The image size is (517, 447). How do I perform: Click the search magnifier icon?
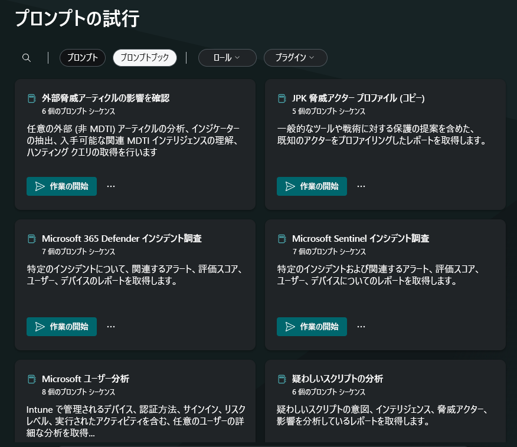coord(27,57)
